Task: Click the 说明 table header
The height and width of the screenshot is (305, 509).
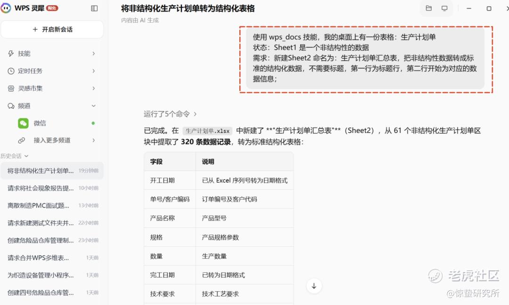Action: pos(245,162)
